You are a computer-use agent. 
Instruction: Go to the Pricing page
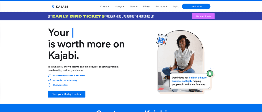point(146,6)
